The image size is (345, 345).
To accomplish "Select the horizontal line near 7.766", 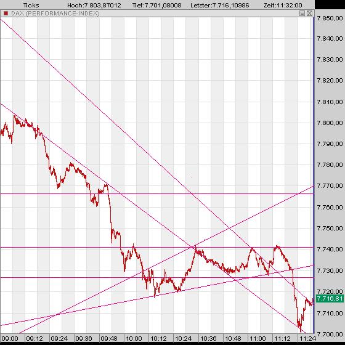I will click(157, 194).
